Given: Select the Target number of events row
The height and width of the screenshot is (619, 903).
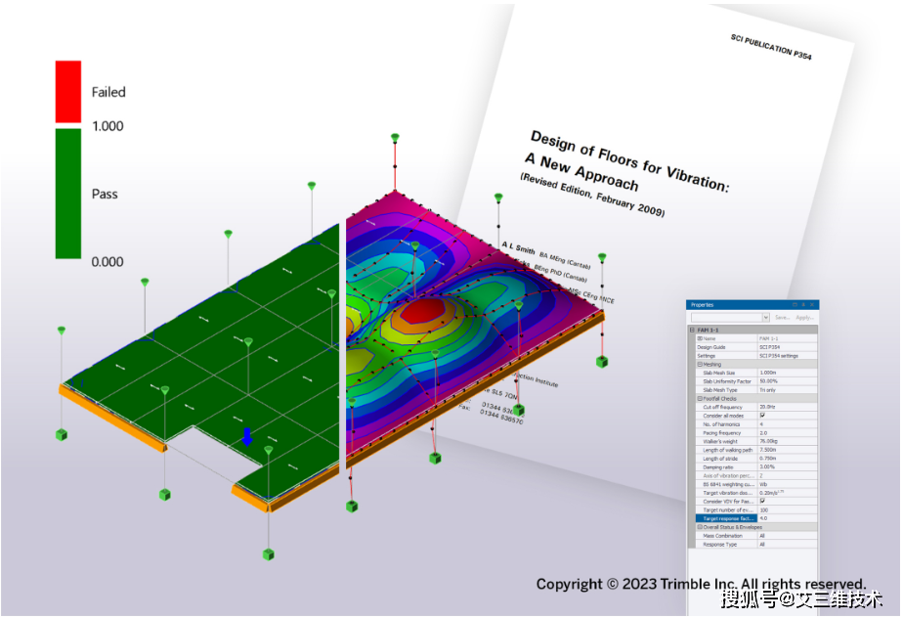Looking at the screenshot, I should (x=756, y=510).
